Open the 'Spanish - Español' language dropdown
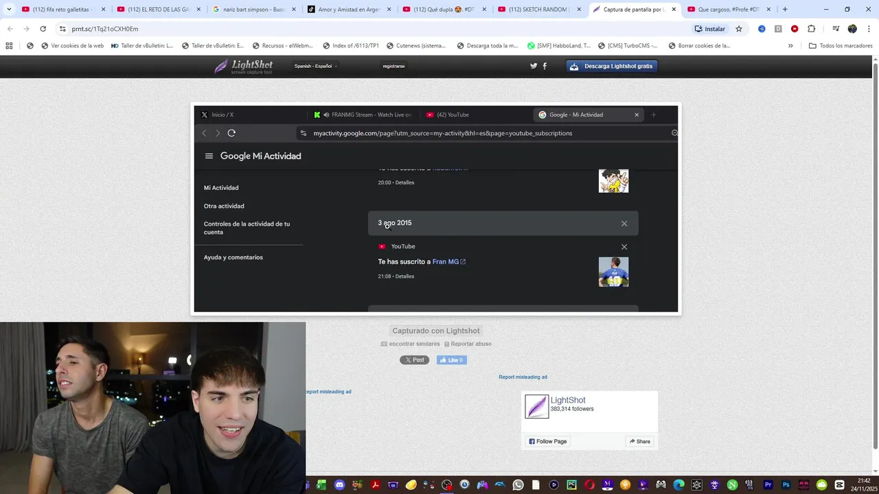The height and width of the screenshot is (494, 879). point(315,66)
